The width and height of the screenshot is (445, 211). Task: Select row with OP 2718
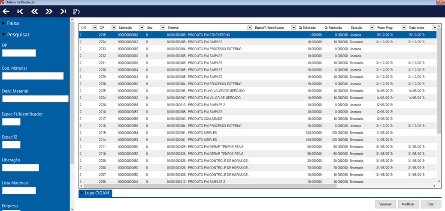coord(258,112)
